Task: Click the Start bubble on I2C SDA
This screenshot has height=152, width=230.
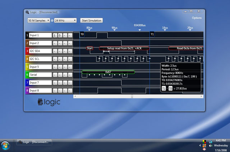Action: 90,48
